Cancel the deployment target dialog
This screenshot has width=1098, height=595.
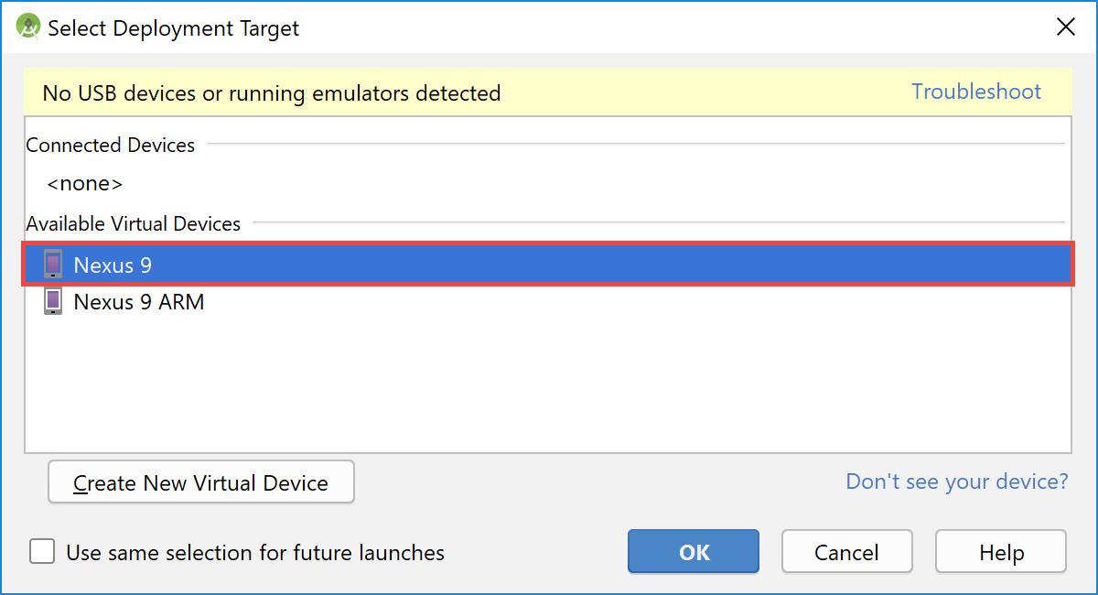point(847,552)
